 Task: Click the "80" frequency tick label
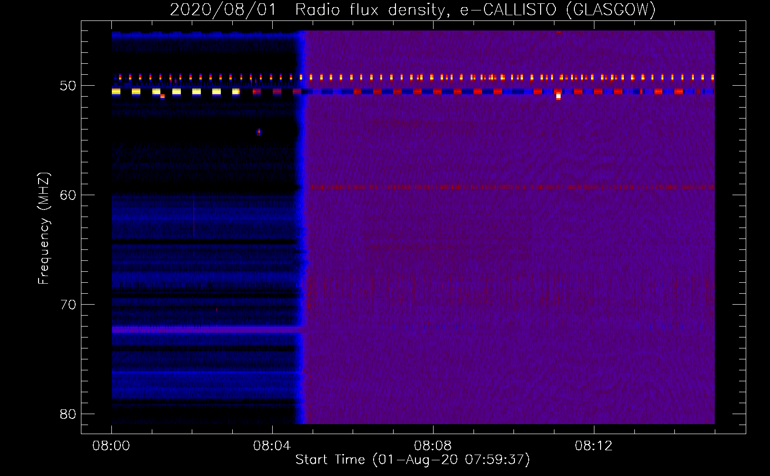pos(68,414)
